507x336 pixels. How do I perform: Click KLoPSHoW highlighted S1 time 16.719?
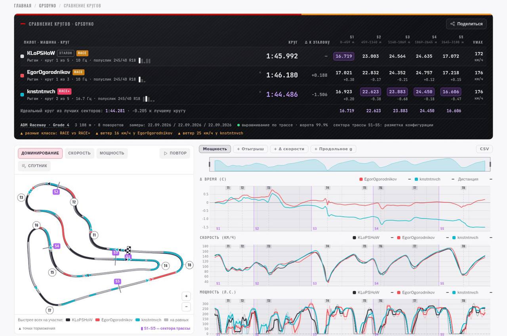click(344, 56)
